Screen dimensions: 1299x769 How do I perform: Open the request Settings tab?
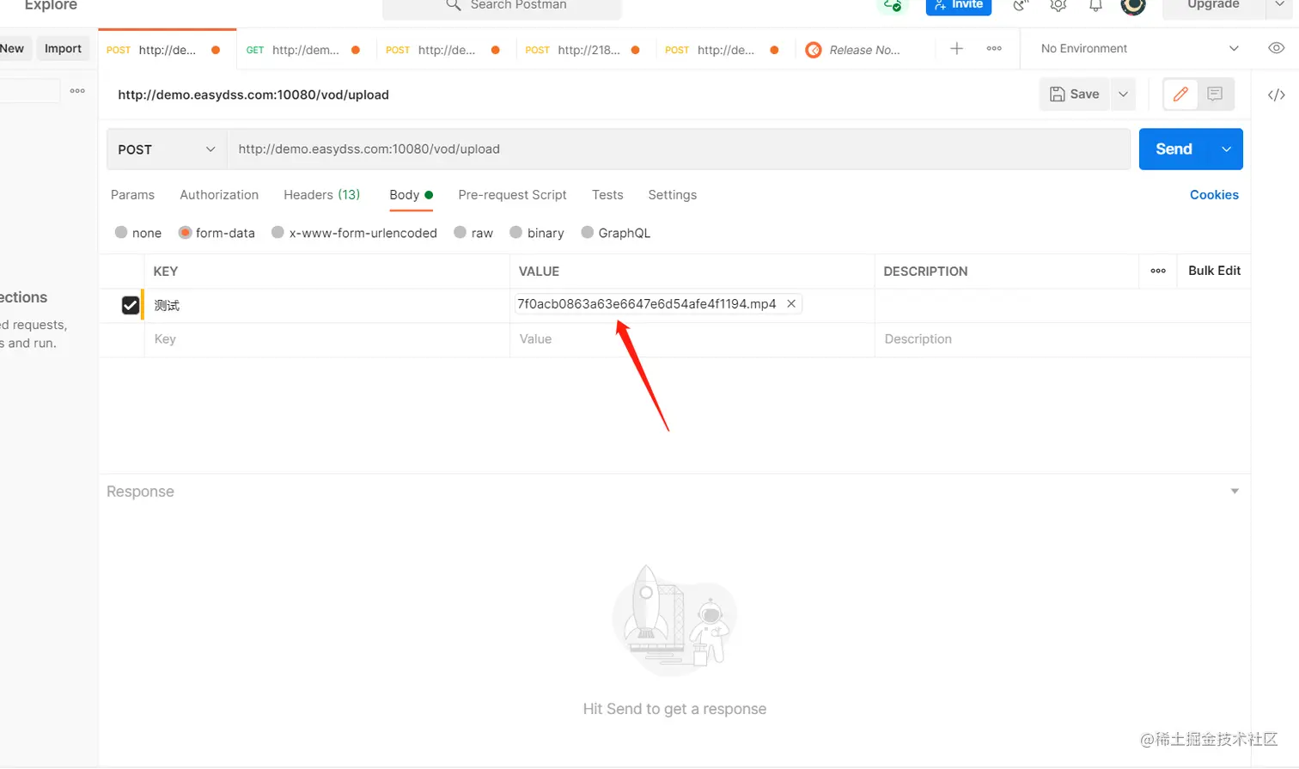(672, 195)
